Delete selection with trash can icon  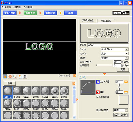(x=25, y=77)
